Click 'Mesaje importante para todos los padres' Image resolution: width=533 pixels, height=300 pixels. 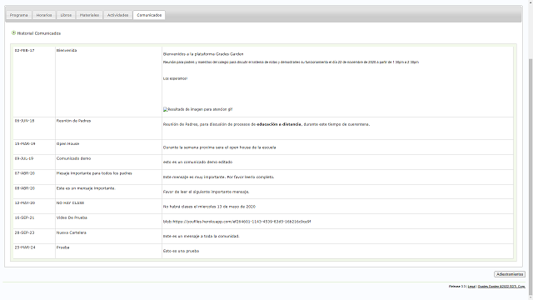click(94, 173)
